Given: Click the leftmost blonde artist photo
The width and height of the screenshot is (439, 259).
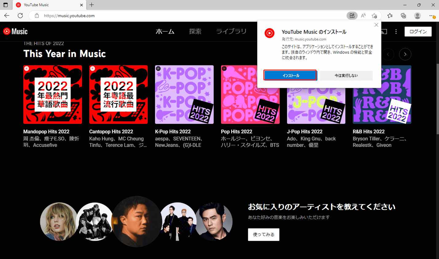Looking at the screenshot, I should 59,221.
